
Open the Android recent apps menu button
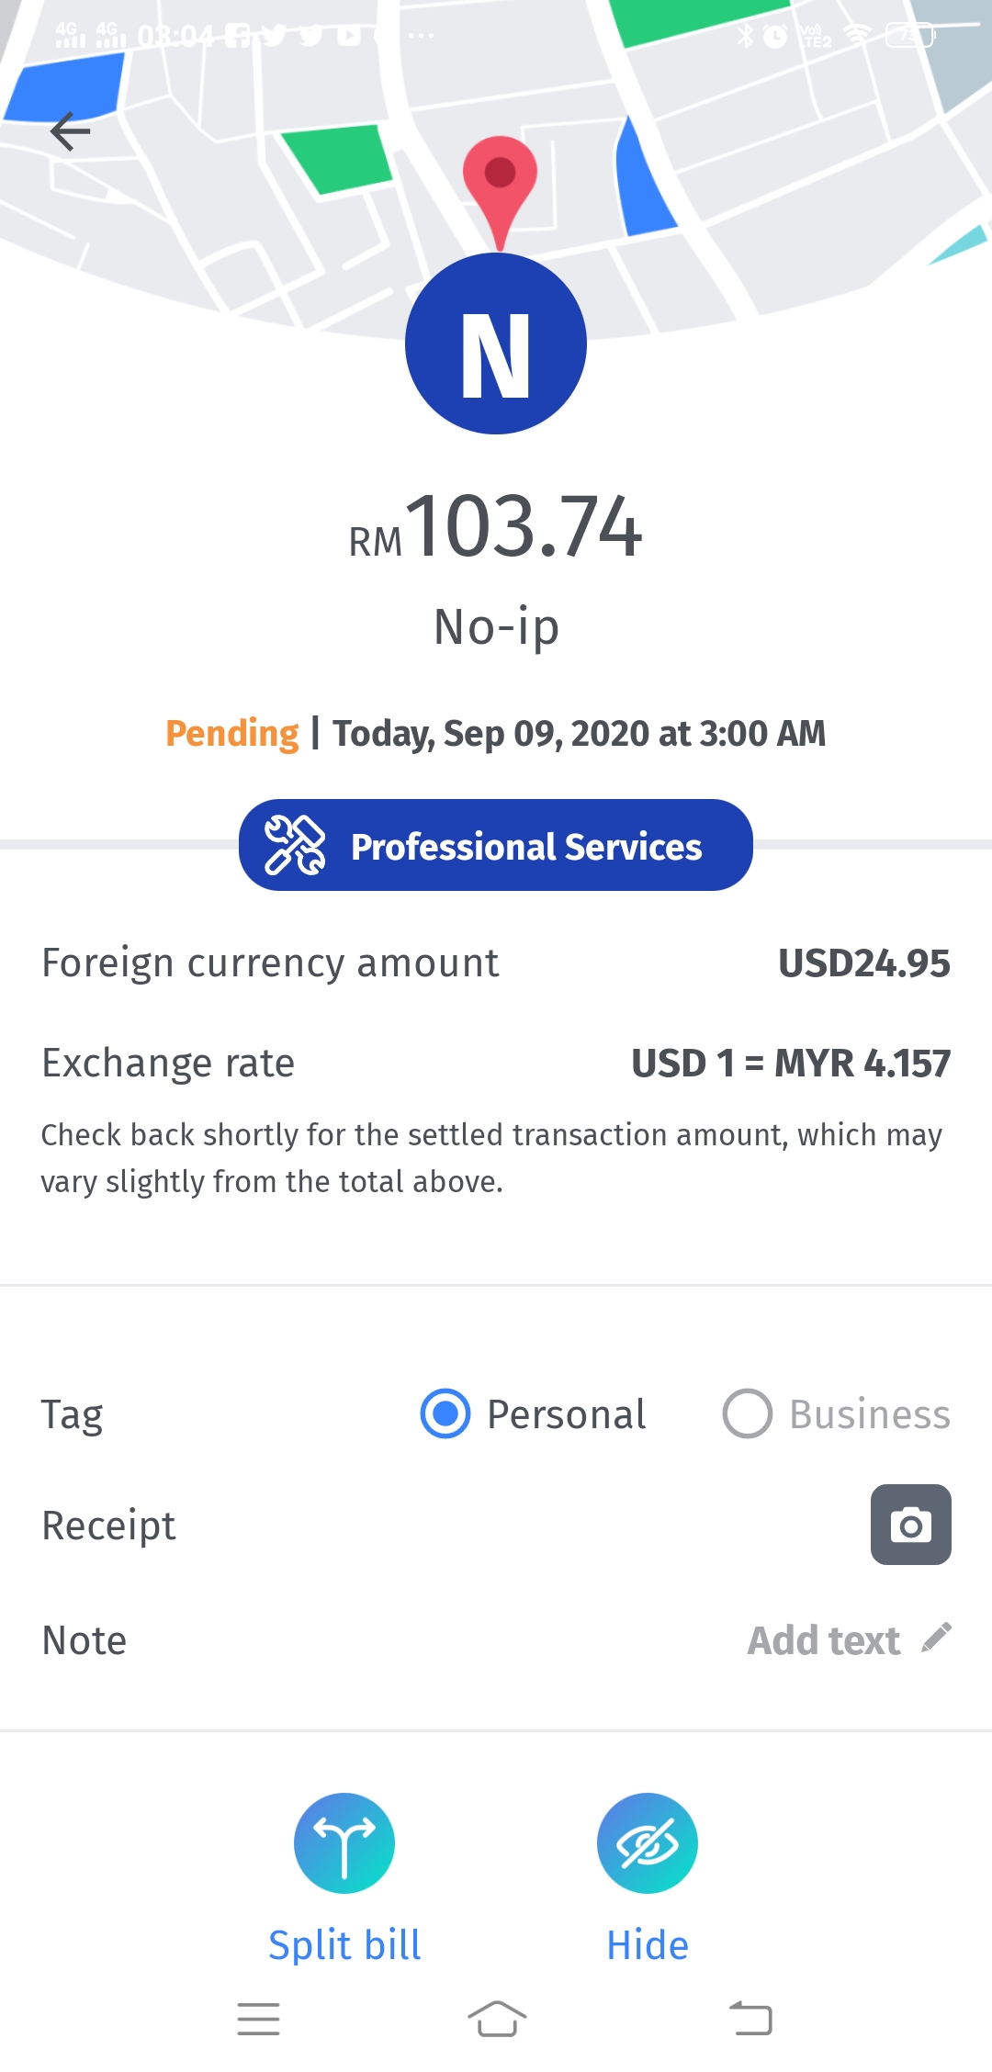[258, 2019]
